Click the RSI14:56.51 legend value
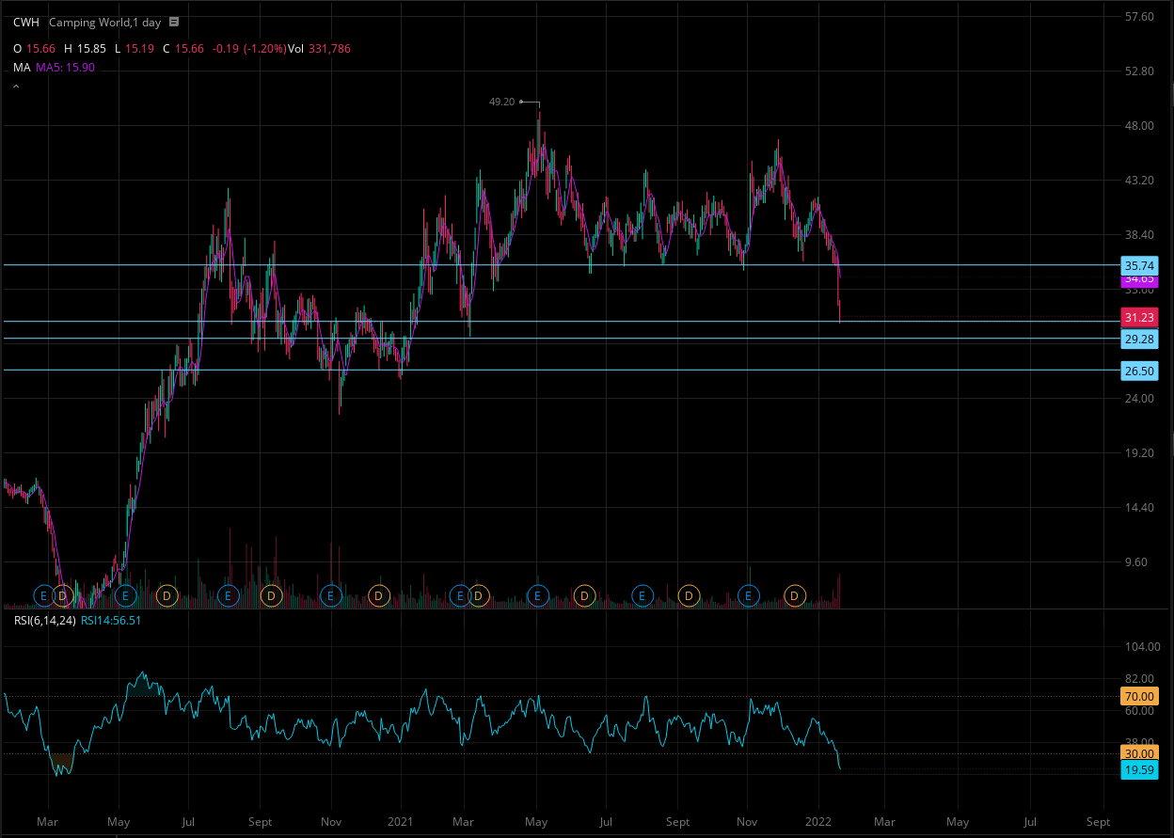This screenshot has height=838, width=1174. point(111,620)
